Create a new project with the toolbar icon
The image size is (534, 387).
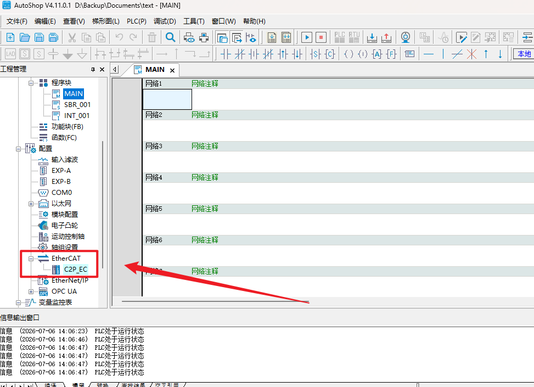(10, 37)
